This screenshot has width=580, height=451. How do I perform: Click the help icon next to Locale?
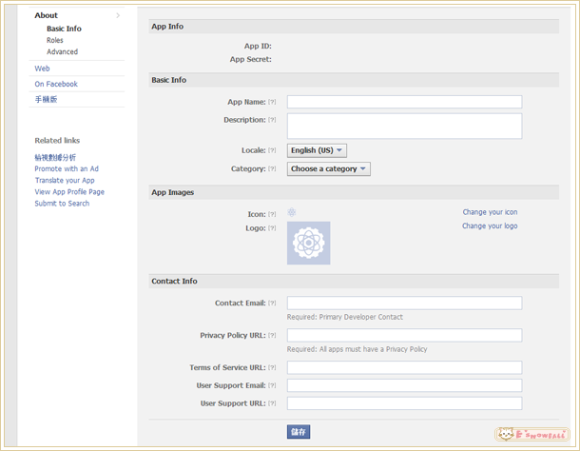click(x=272, y=150)
